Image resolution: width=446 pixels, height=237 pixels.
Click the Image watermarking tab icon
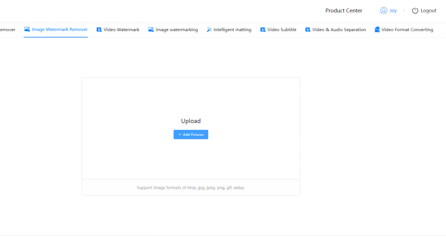pyautogui.click(x=151, y=29)
